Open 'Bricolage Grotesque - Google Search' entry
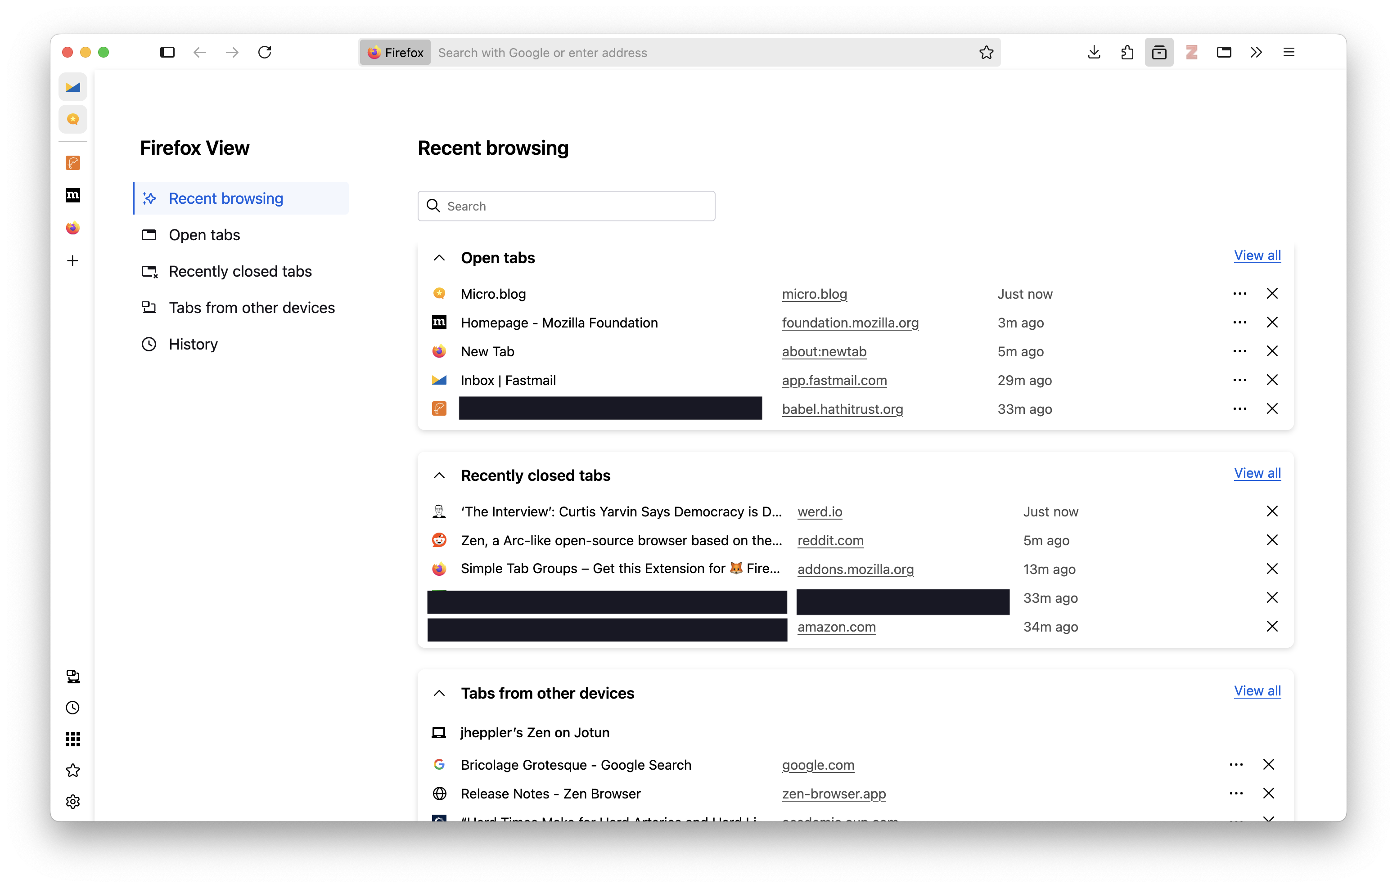1397x888 pixels. point(576,765)
